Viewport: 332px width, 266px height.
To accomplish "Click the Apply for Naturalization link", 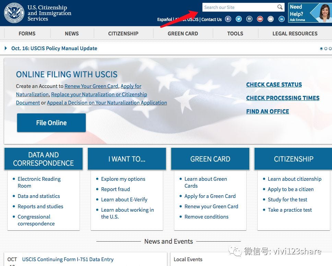I will 131,86.
